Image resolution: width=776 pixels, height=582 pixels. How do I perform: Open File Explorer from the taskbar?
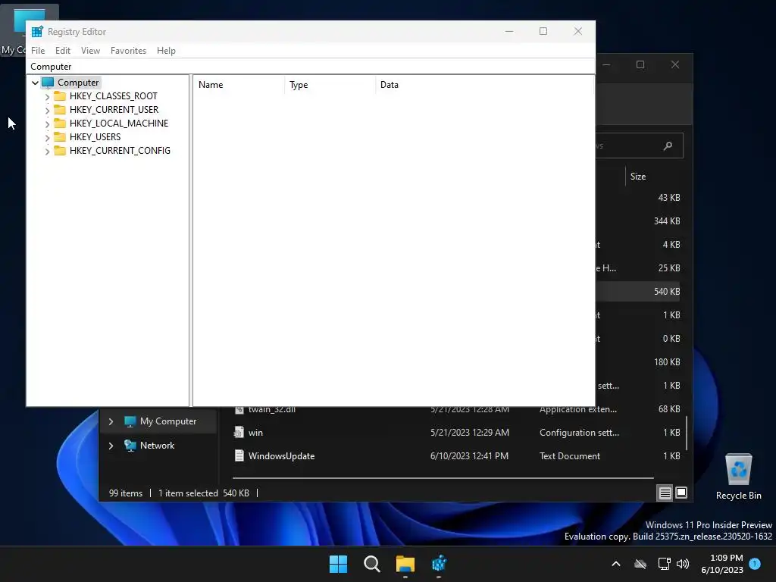pos(405,564)
